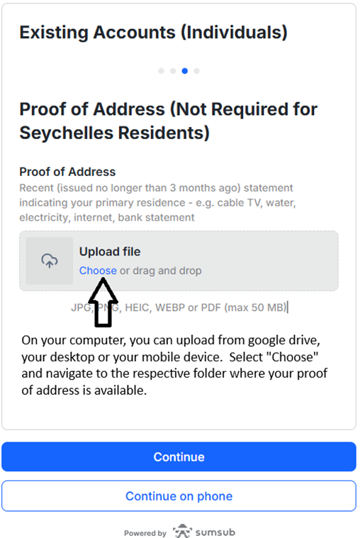This screenshot has height=538, width=360.
Task: Click the Existing Accounts (Individuals) heading
Action: pos(153,32)
